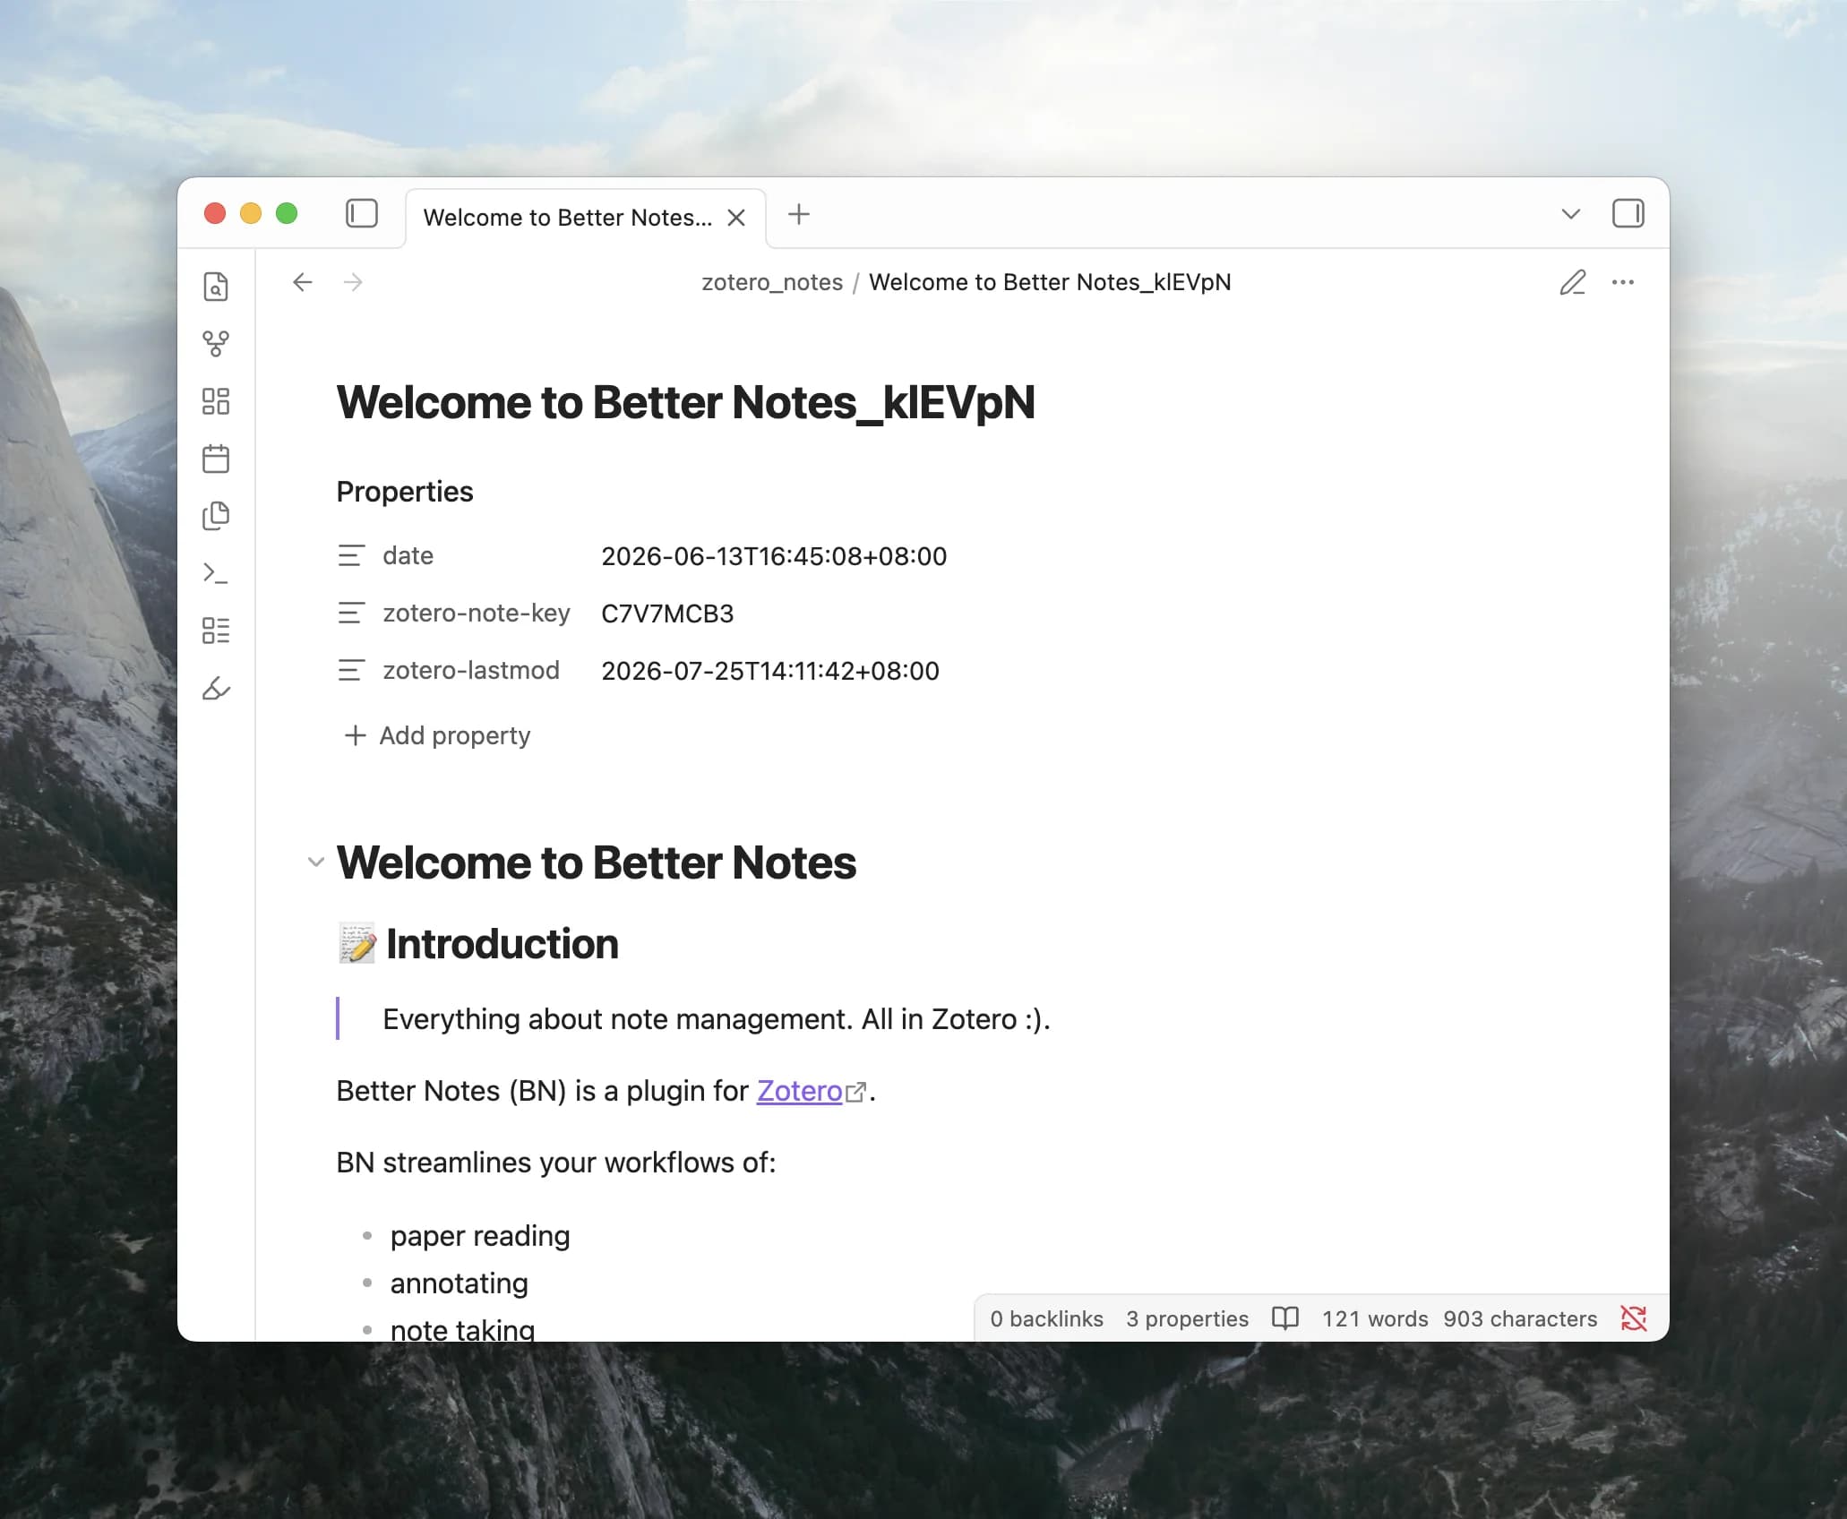This screenshot has height=1519, width=1847.
Task: Click 0 backlinks in status bar
Action: tap(1047, 1319)
